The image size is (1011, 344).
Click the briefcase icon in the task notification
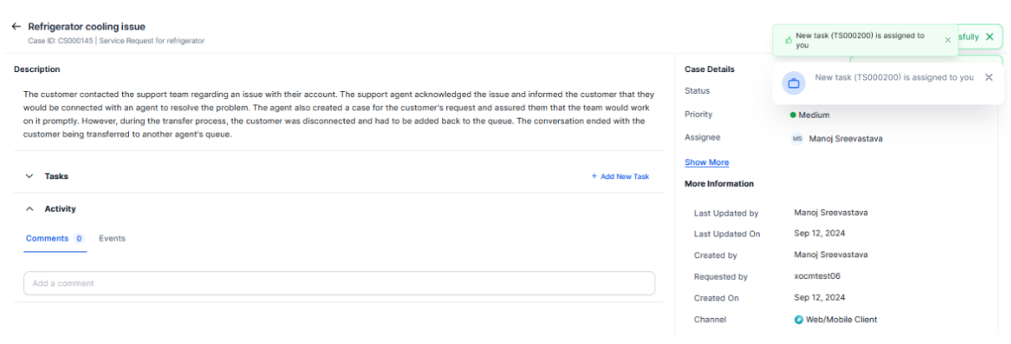794,83
